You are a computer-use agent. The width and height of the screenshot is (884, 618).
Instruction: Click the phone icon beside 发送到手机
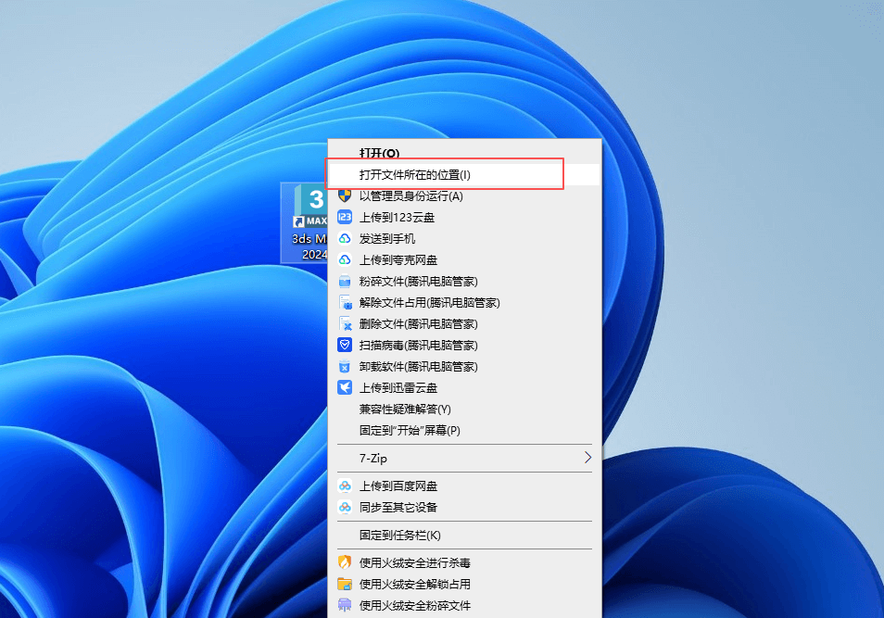click(x=343, y=238)
